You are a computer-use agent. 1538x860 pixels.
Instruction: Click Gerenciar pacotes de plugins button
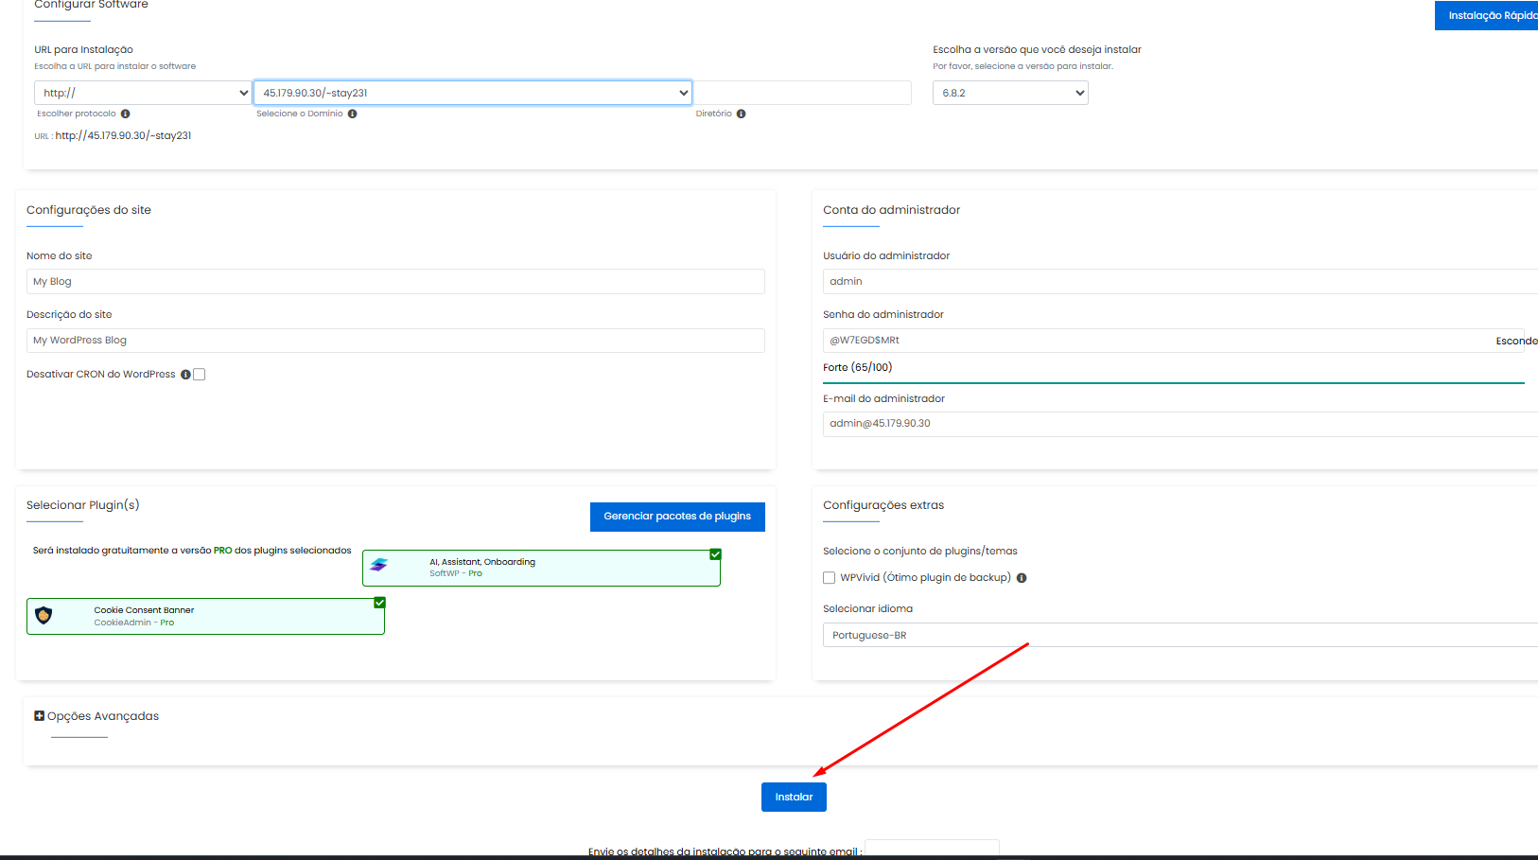pyautogui.click(x=677, y=517)
